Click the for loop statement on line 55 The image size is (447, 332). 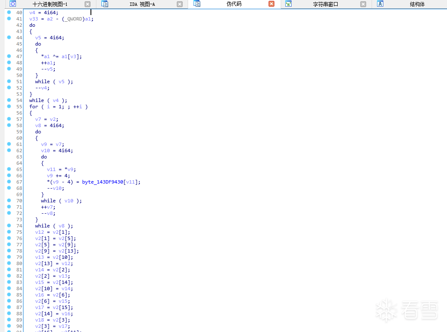pyautogui.click(x=58, y=107)
